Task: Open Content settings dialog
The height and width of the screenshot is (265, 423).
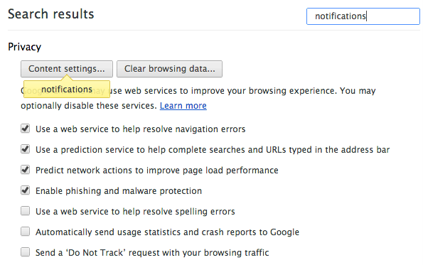Action: click(x=67, y=69)
